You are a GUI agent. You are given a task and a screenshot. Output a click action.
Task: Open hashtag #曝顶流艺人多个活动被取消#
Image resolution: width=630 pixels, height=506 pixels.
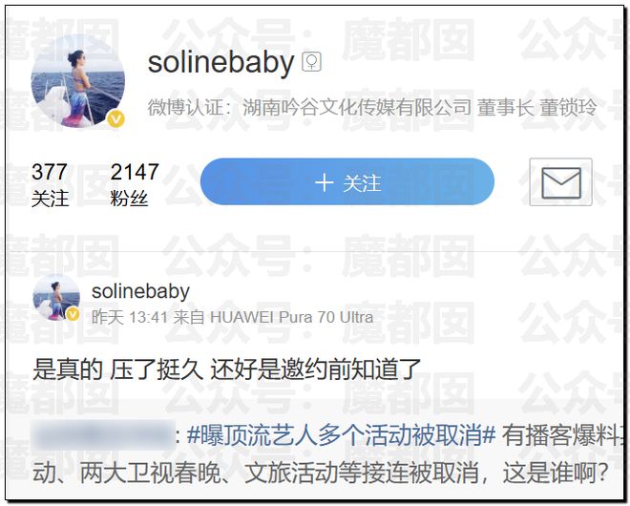(341, 435)
